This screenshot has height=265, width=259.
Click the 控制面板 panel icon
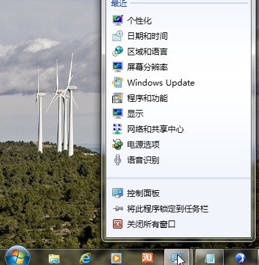(118, 193)
